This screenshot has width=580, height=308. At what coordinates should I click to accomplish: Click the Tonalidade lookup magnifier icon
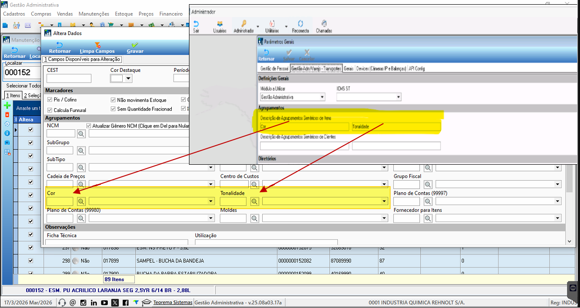point(254,201)
